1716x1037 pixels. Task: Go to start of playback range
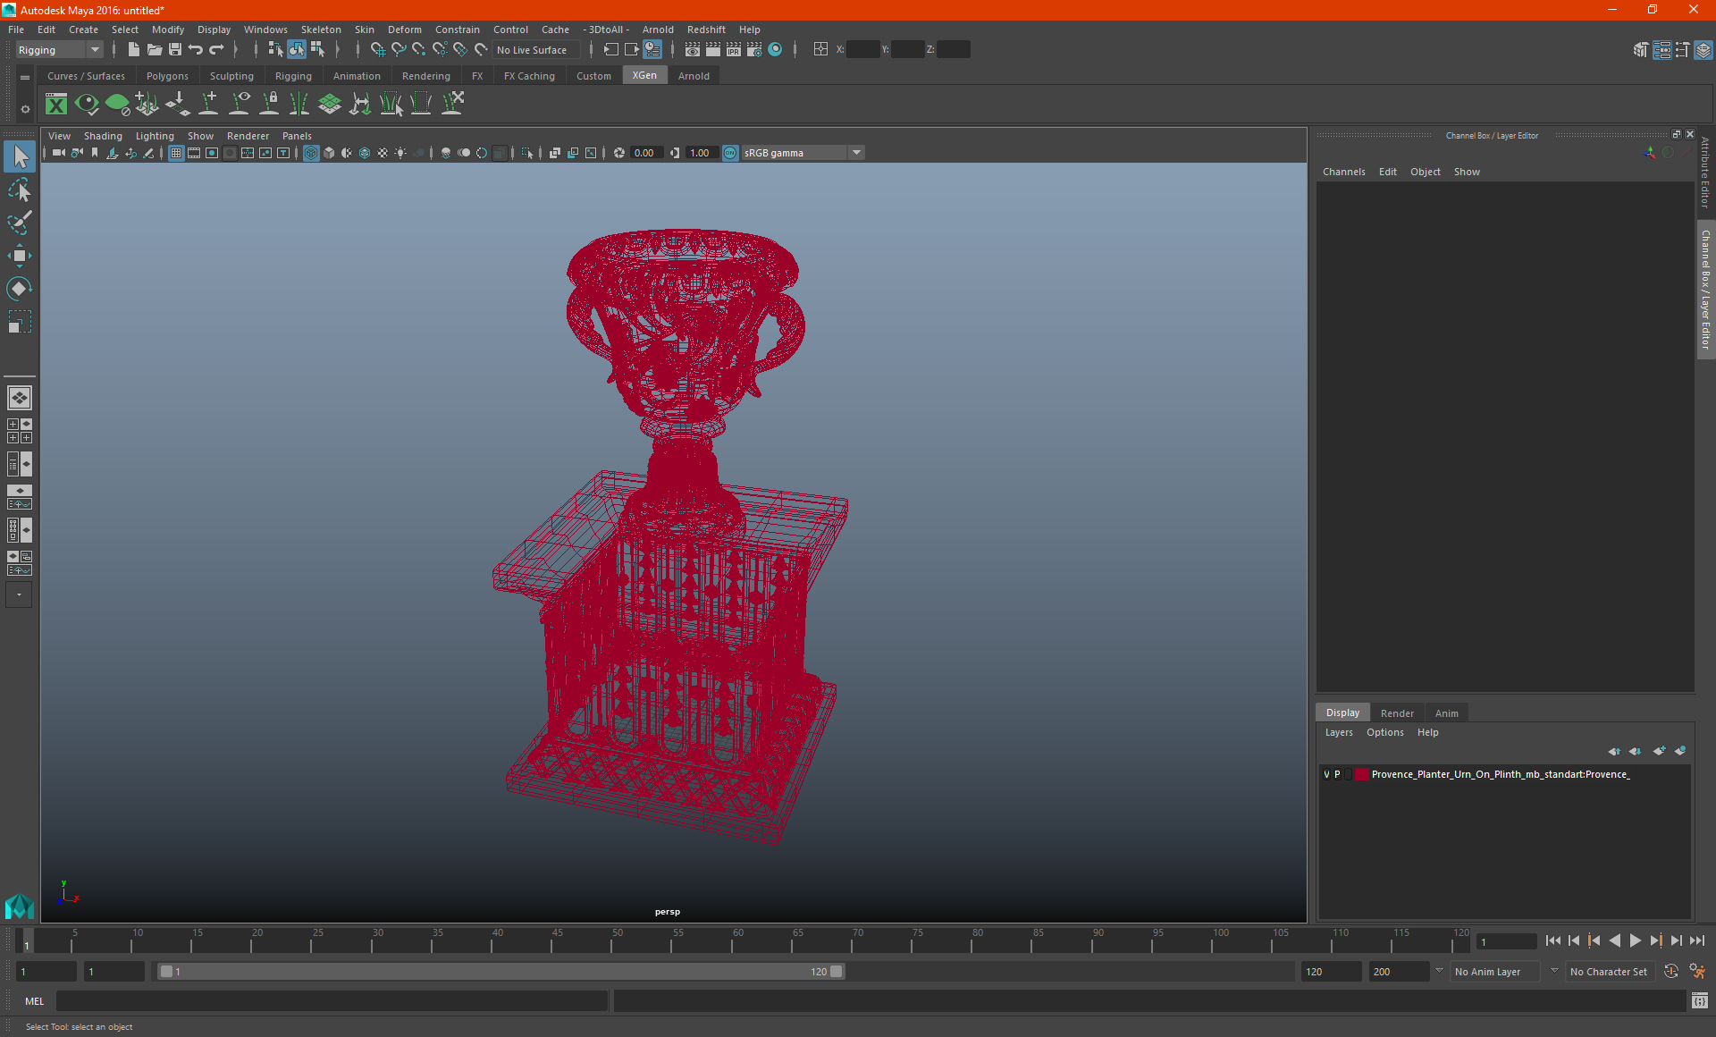pos(1552,940)
